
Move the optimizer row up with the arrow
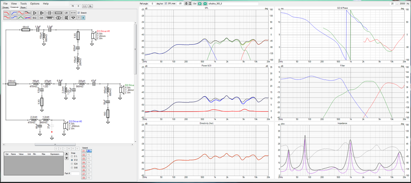pyautogui.click(x=66, y=154)
